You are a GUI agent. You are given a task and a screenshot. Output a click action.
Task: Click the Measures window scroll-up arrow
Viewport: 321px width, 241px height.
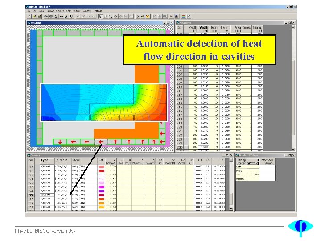293,27
